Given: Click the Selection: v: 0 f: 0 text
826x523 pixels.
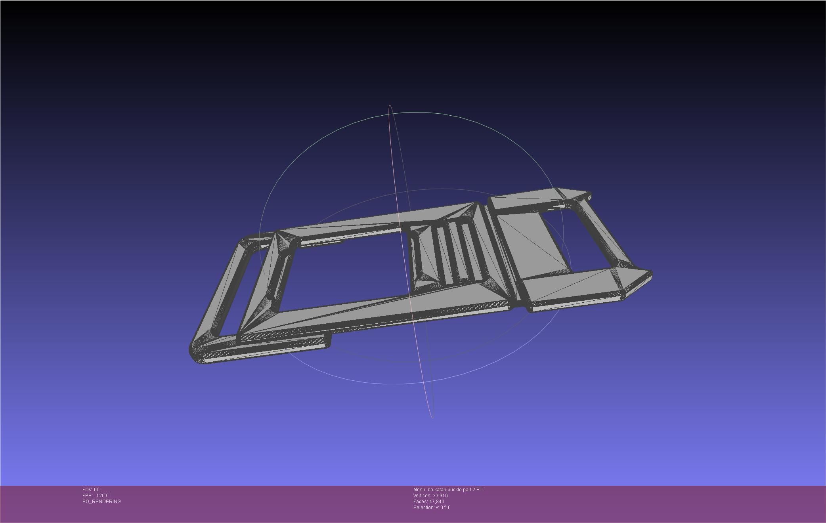Looking at the screenshot, I should [432, 508].
